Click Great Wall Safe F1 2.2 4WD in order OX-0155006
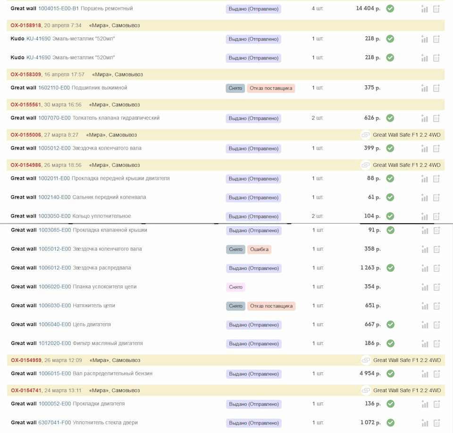 click(x=407, y=135)
